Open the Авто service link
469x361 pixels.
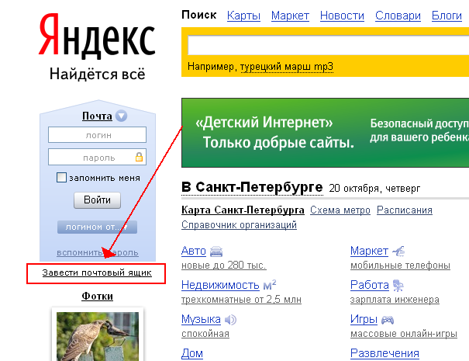click(x=194, y=251)
